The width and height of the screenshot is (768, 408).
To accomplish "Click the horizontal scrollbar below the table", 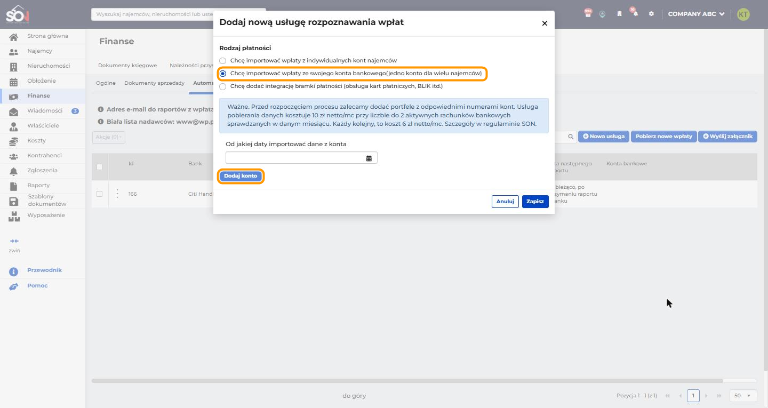I will coord(407,381).
